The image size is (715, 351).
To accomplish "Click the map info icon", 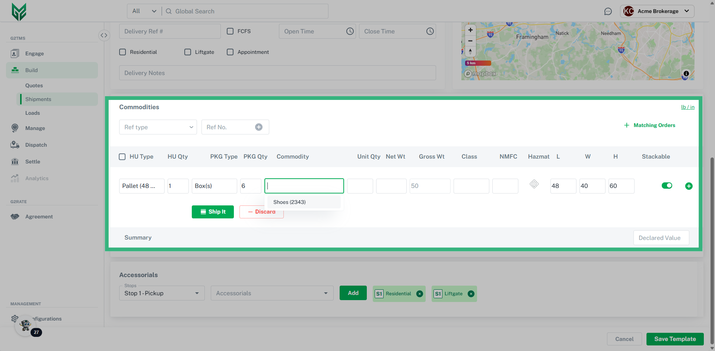I will click(686, 74).
